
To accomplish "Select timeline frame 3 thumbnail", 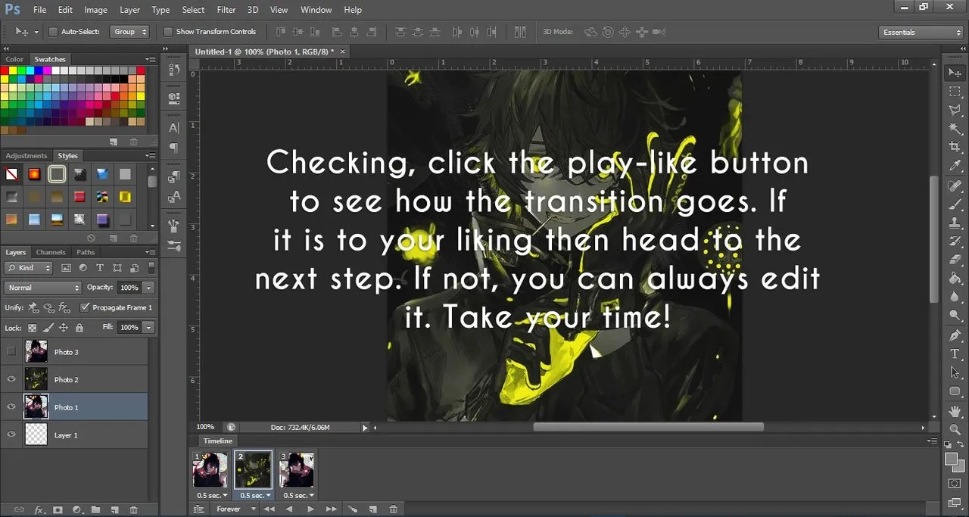I will (296, 470).
